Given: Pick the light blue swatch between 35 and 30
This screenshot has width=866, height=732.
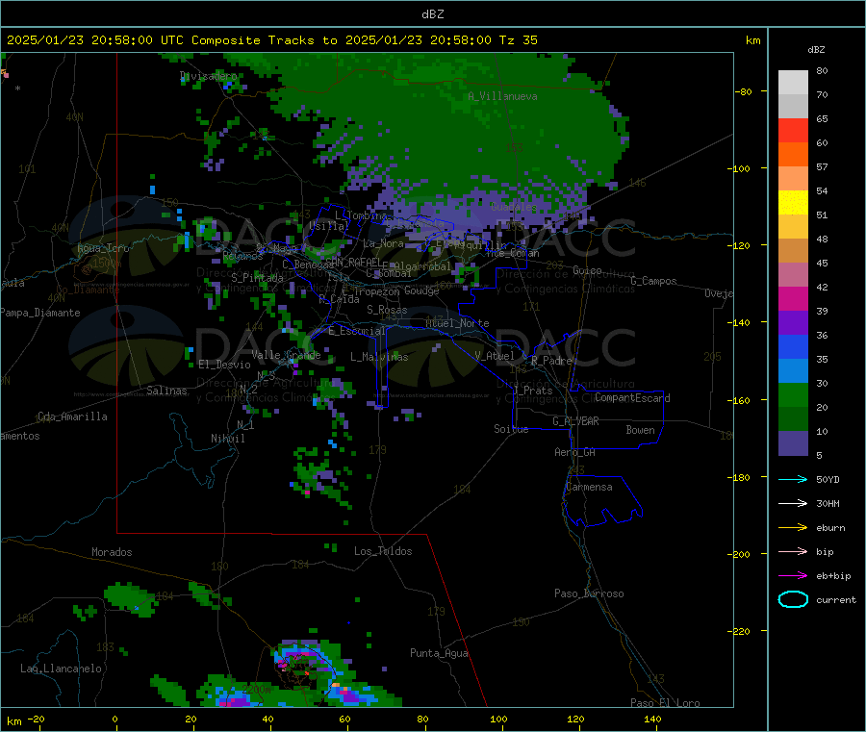Looking at the screenshot, I should click(793, 371).
